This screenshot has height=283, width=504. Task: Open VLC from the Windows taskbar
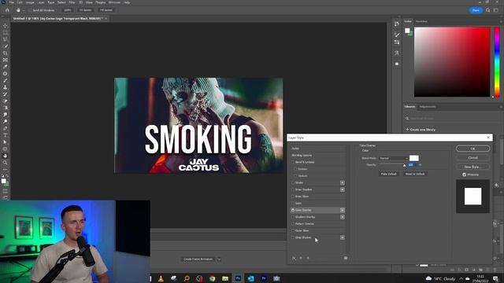(x=161, y=278)
